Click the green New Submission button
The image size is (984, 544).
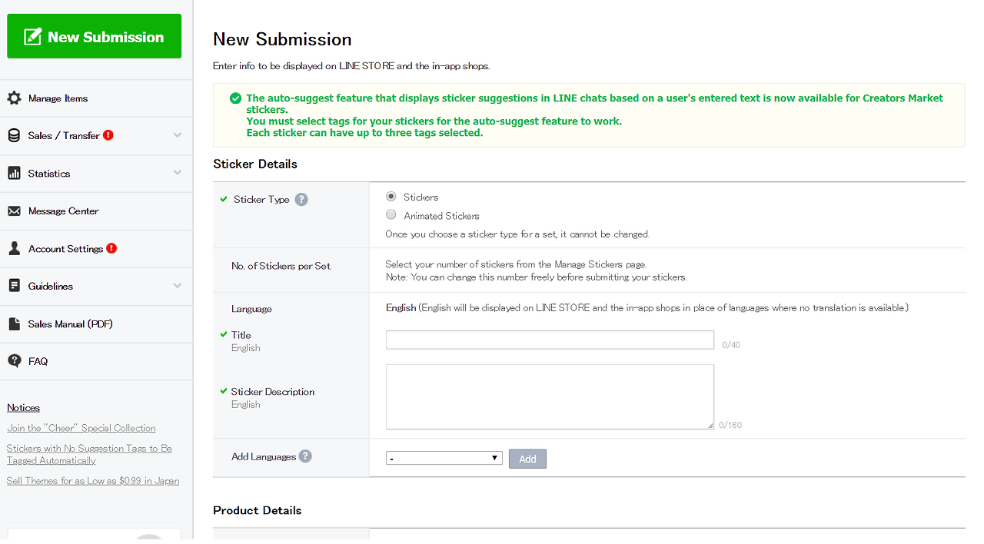pos(95,36)
